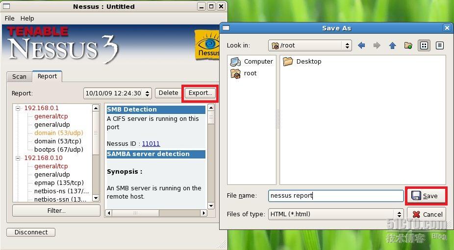Select bootps (67/udp) entry

tap(59, 149)
